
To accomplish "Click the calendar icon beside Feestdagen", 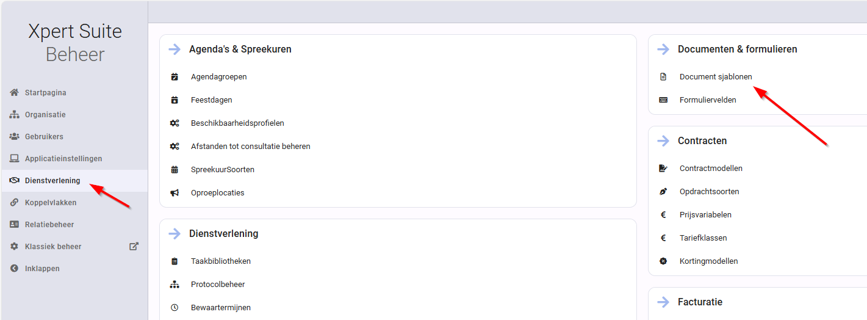I will (174, 100).
